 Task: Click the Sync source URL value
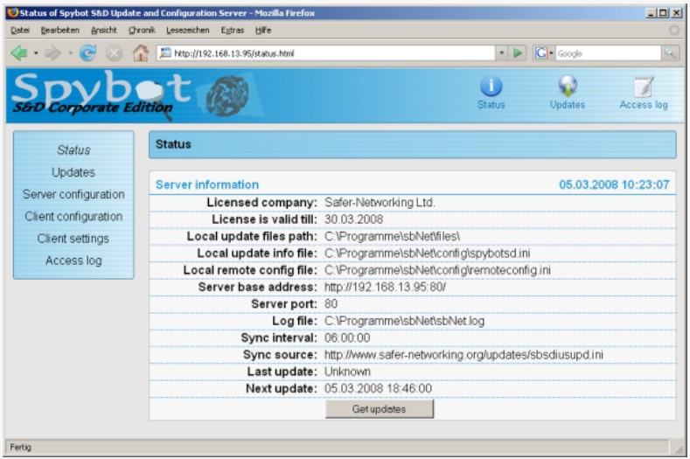tap(463, 355)
